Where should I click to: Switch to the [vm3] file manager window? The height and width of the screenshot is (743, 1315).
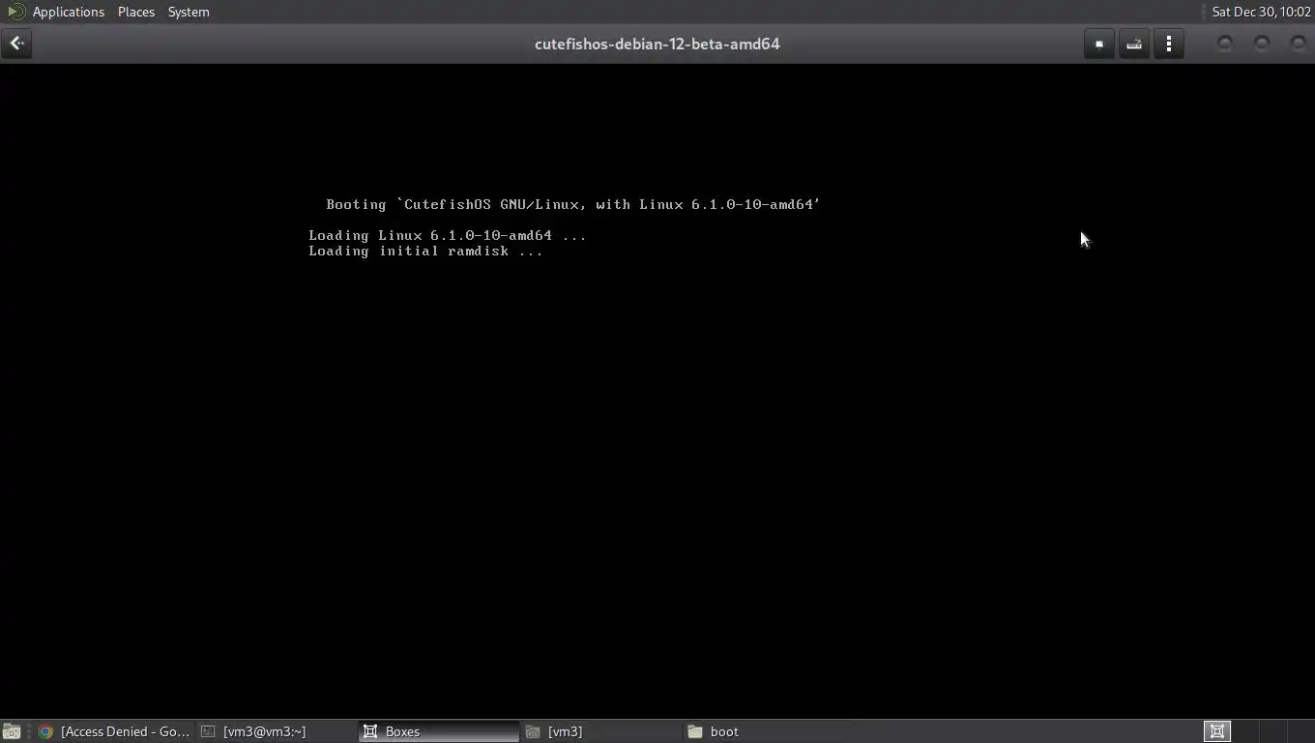coord(601,731)
